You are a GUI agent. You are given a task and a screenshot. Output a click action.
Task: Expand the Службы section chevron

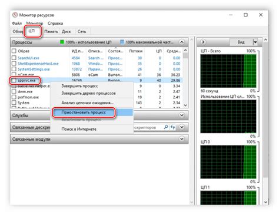point(182,115)
